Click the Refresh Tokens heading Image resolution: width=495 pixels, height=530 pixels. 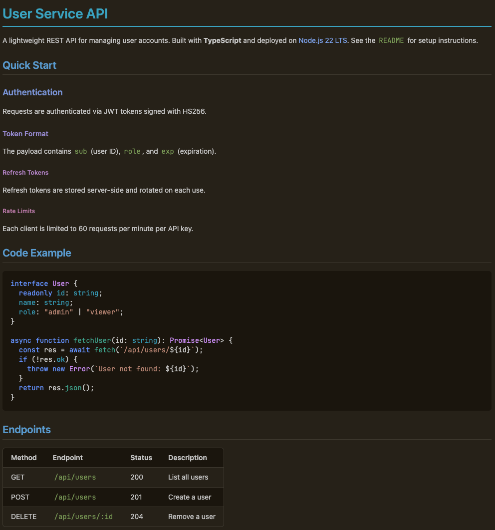25,172
